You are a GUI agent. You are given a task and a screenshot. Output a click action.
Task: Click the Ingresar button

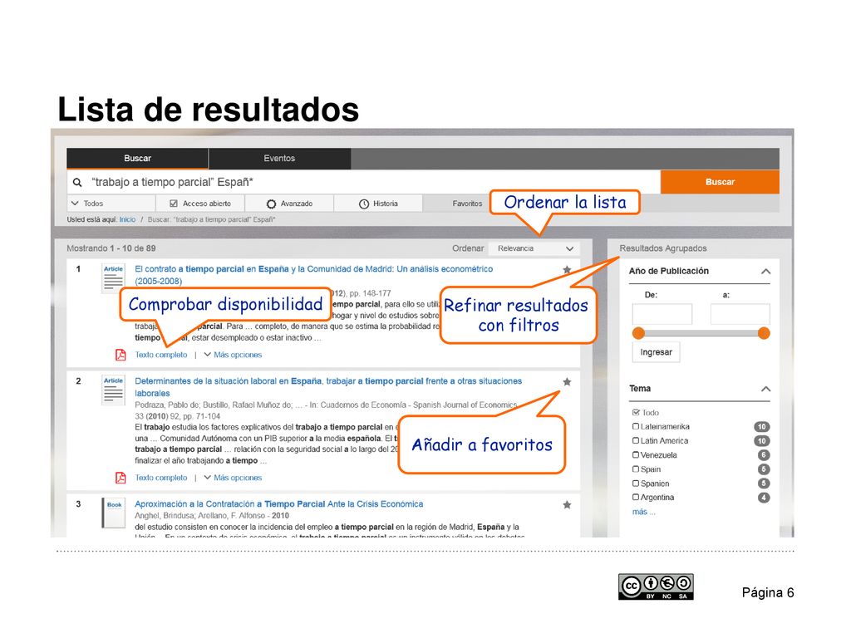click(x=657, y=352)
